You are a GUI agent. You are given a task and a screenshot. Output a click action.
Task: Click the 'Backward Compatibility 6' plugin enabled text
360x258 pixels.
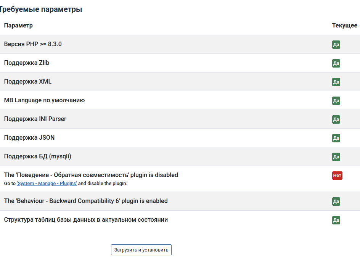pyautogui.click(x=86, y=201)
